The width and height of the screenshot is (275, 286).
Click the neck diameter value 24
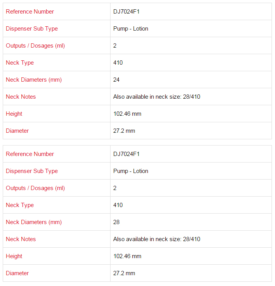tap(116, 80)
